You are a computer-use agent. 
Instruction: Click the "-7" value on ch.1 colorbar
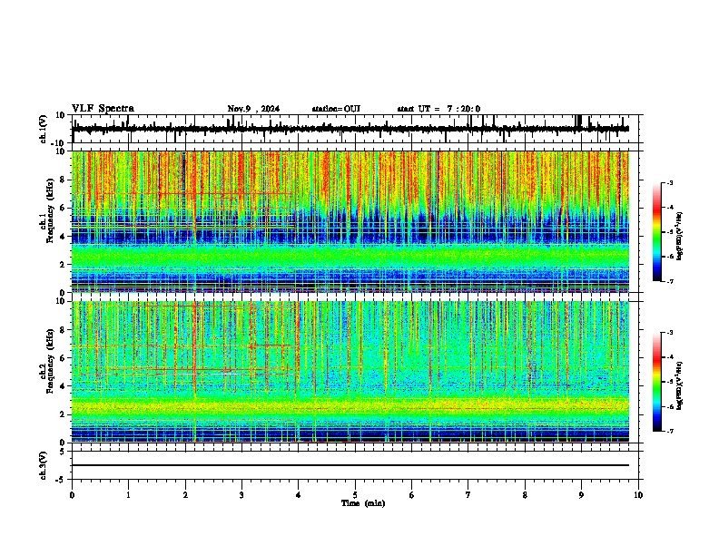(x=670, y=281)
